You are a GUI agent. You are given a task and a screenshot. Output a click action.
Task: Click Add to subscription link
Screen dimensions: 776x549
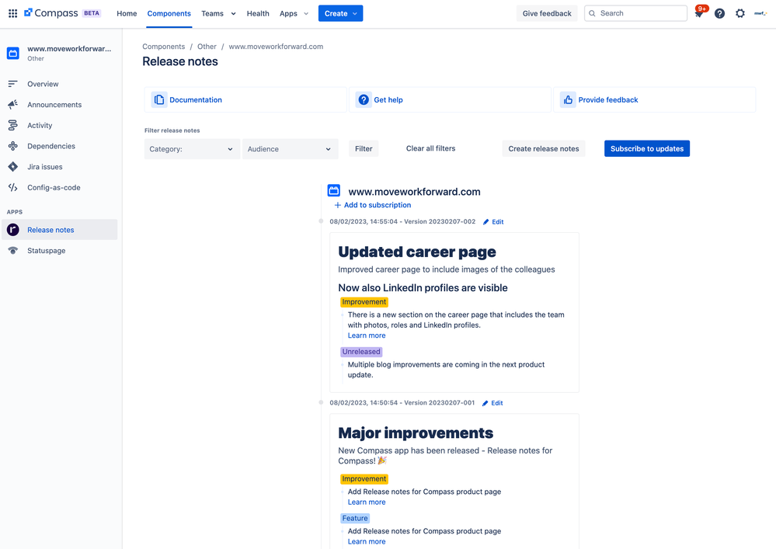(377, 205)
